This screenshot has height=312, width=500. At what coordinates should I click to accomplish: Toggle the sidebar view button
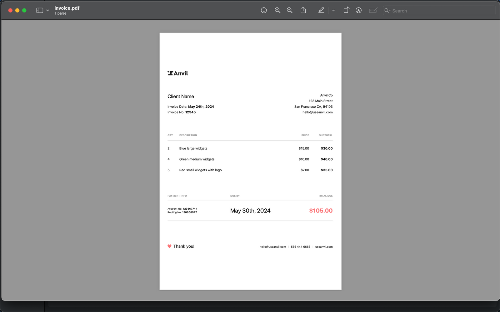pos(40,10)
